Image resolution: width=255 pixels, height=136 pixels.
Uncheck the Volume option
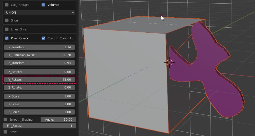(x=43, y=5)
